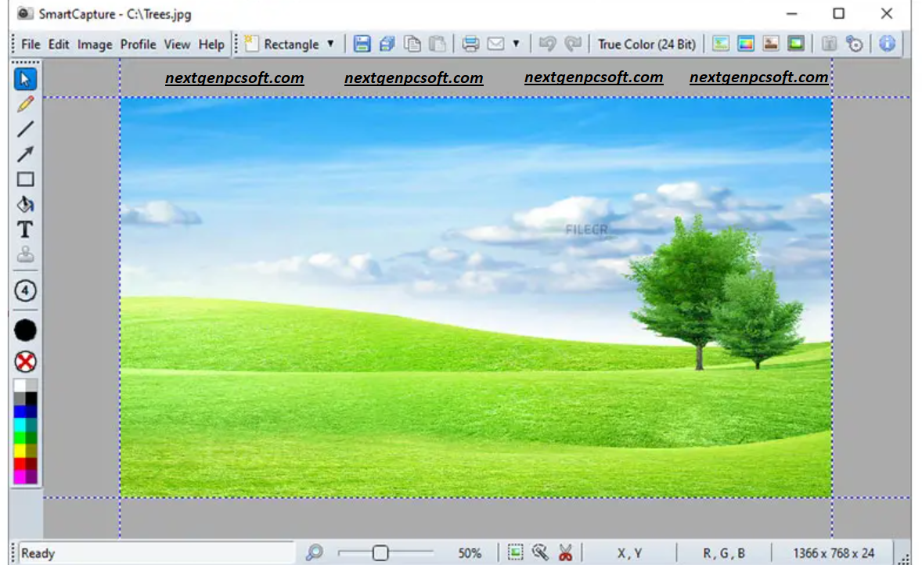Select the Pencil drawing tool
This screenshot has width=922, height=565.
(x=25, y=104)
